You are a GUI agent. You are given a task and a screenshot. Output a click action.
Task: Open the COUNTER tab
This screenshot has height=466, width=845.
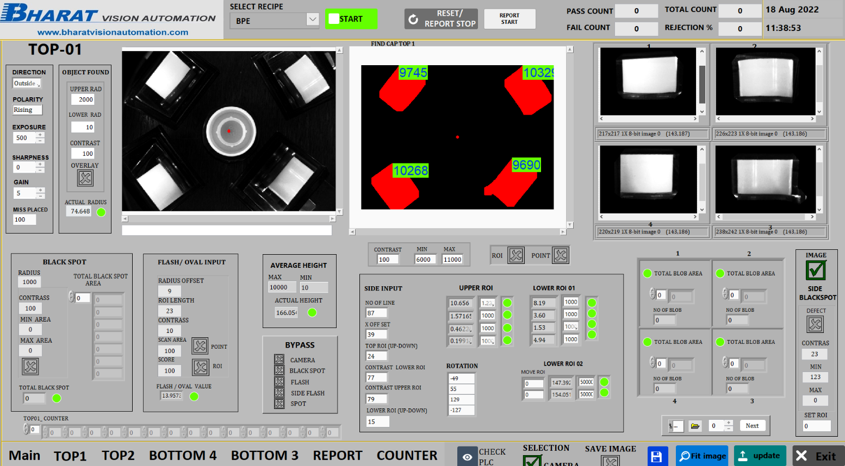(x=407, y=456)
